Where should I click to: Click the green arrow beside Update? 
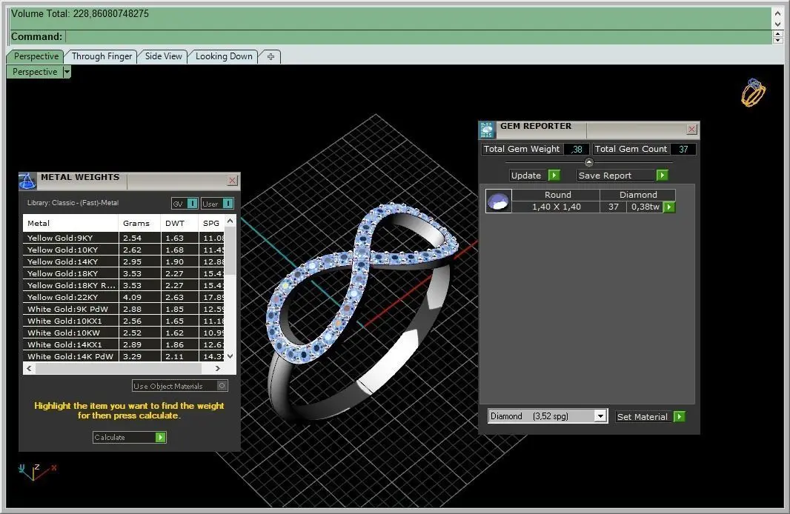coord(554,176)
